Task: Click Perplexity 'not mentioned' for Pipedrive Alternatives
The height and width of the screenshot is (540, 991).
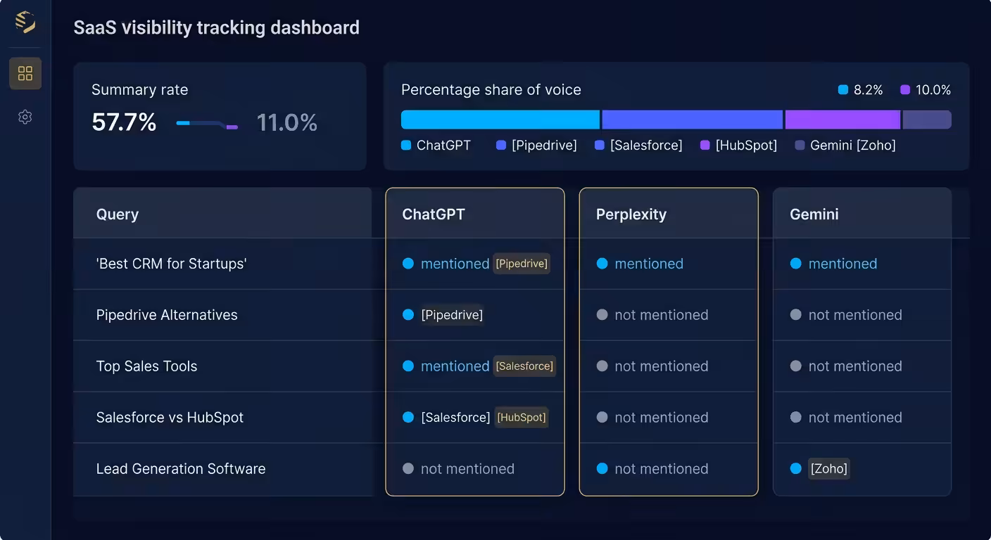Action: (x=662, y=315)
